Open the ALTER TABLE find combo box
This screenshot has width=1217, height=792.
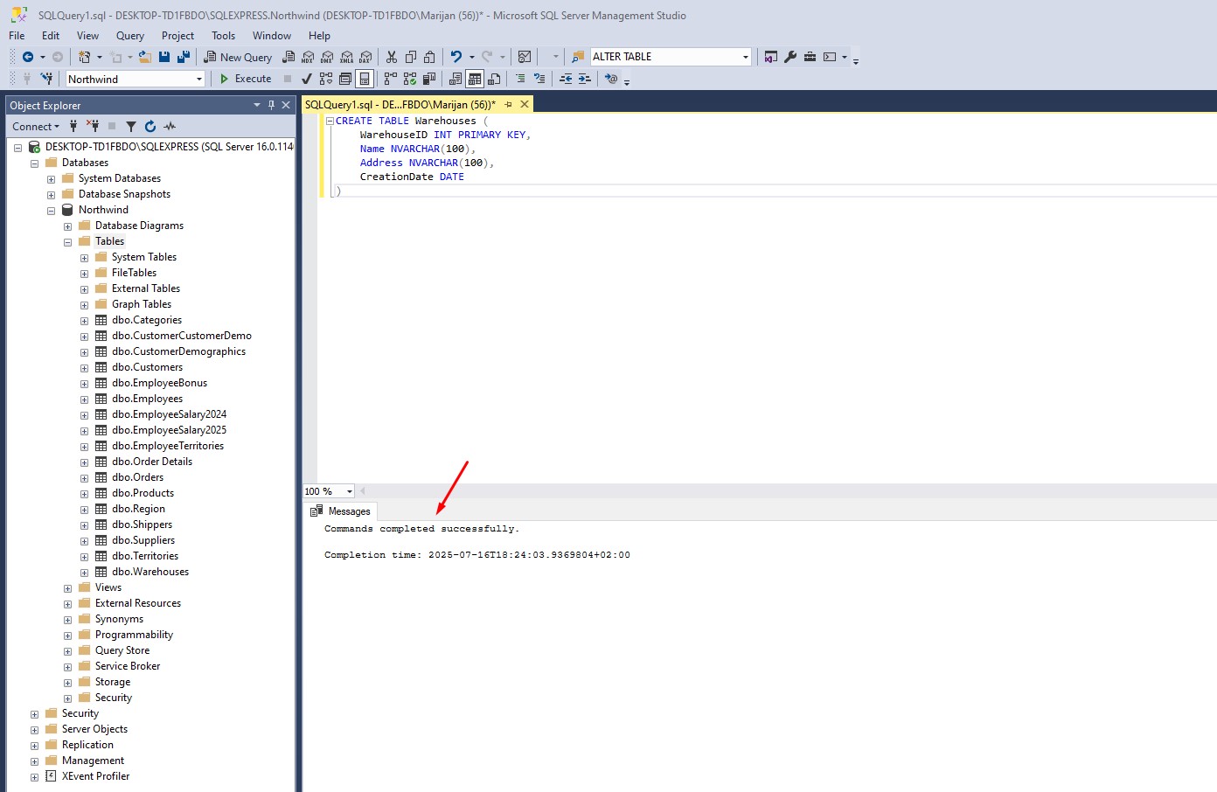[745, 57]
